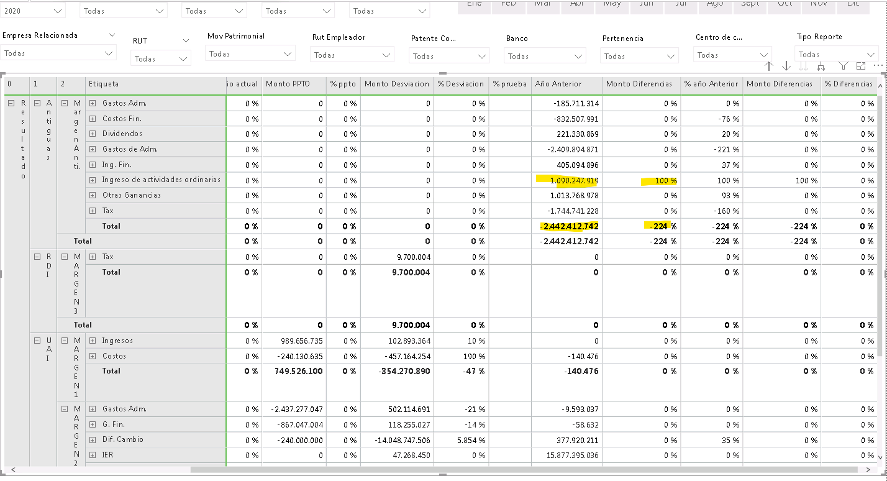Select the 5.854 % deviation cell

[x=461, y=439]
